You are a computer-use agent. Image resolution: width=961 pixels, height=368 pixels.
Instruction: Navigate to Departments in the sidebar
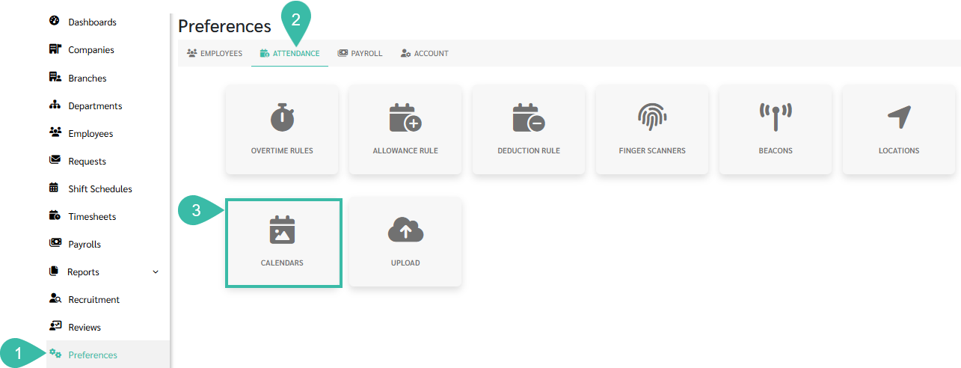pos(95,105)
